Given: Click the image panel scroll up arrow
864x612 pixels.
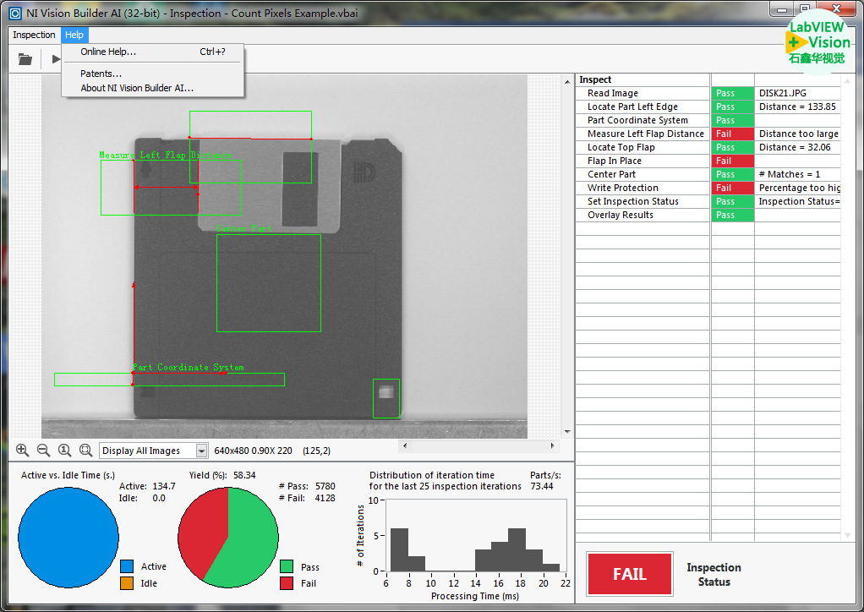Looking at the screenshot, I should pos(566,80).
